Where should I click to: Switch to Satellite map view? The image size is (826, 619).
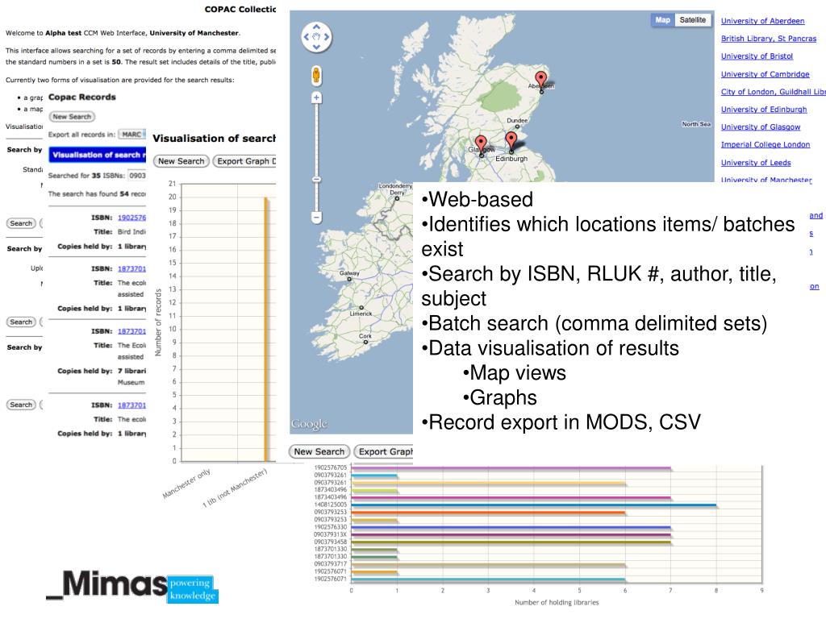[x=692, y=20]
